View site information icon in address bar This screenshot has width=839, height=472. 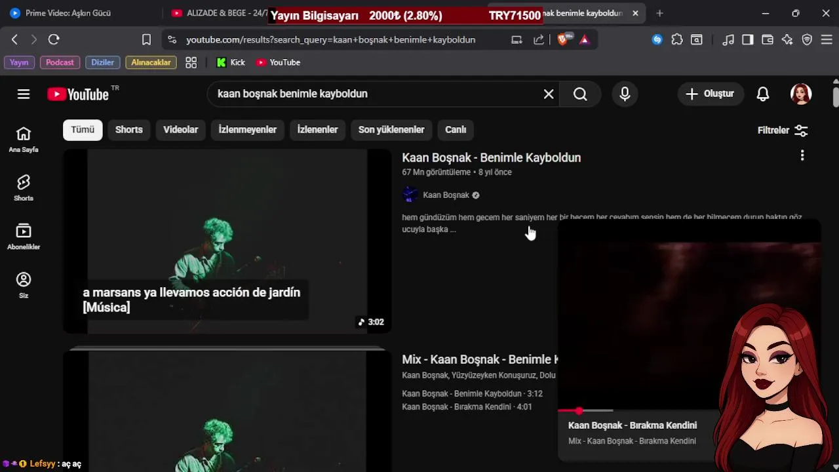[x=172, y=39]
